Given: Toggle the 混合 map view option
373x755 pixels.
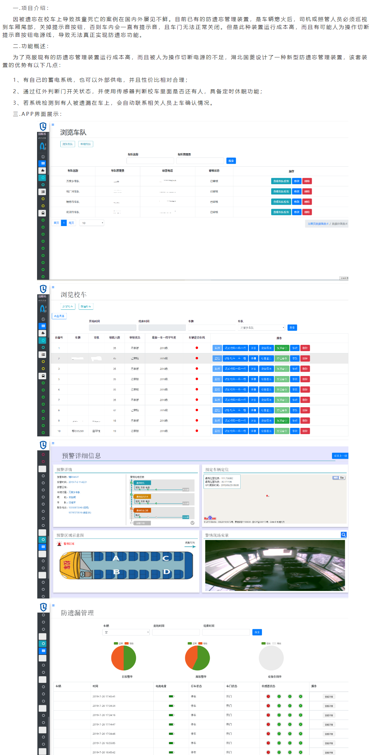Looking at the screenshot, I should pyautogui.click(x=342, y=478).
